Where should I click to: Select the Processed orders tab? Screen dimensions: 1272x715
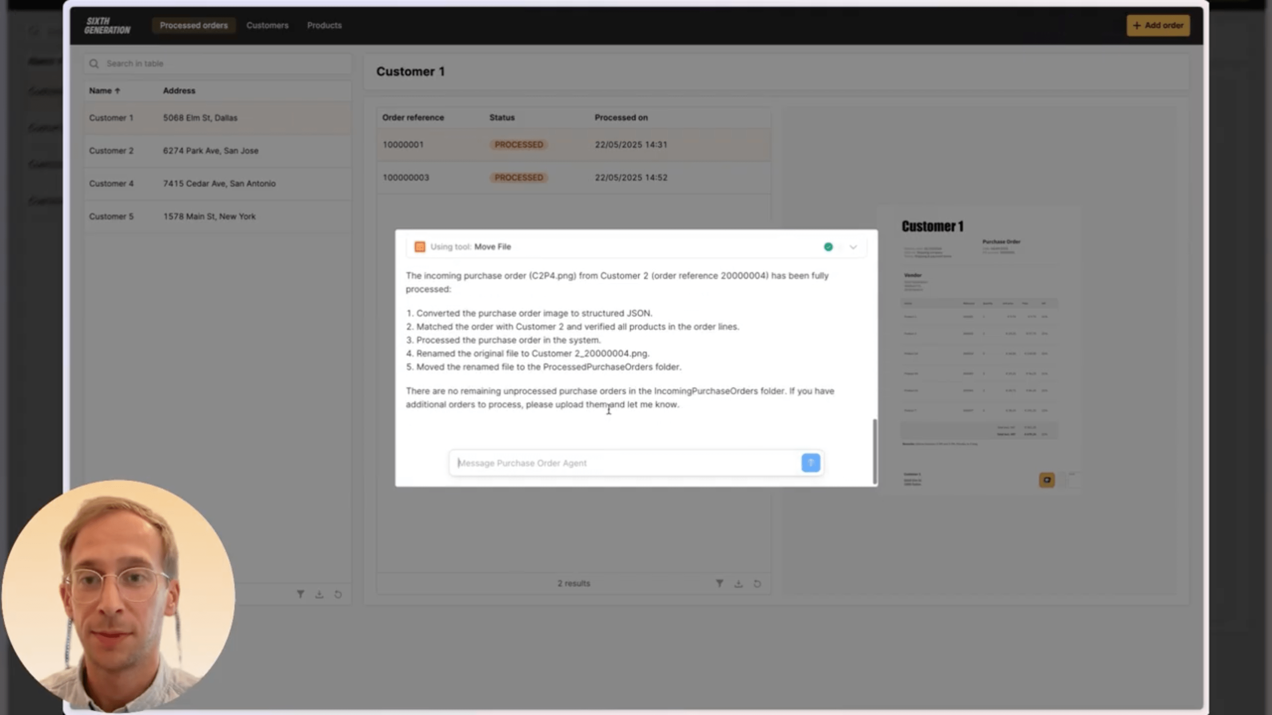coord(193,25)
